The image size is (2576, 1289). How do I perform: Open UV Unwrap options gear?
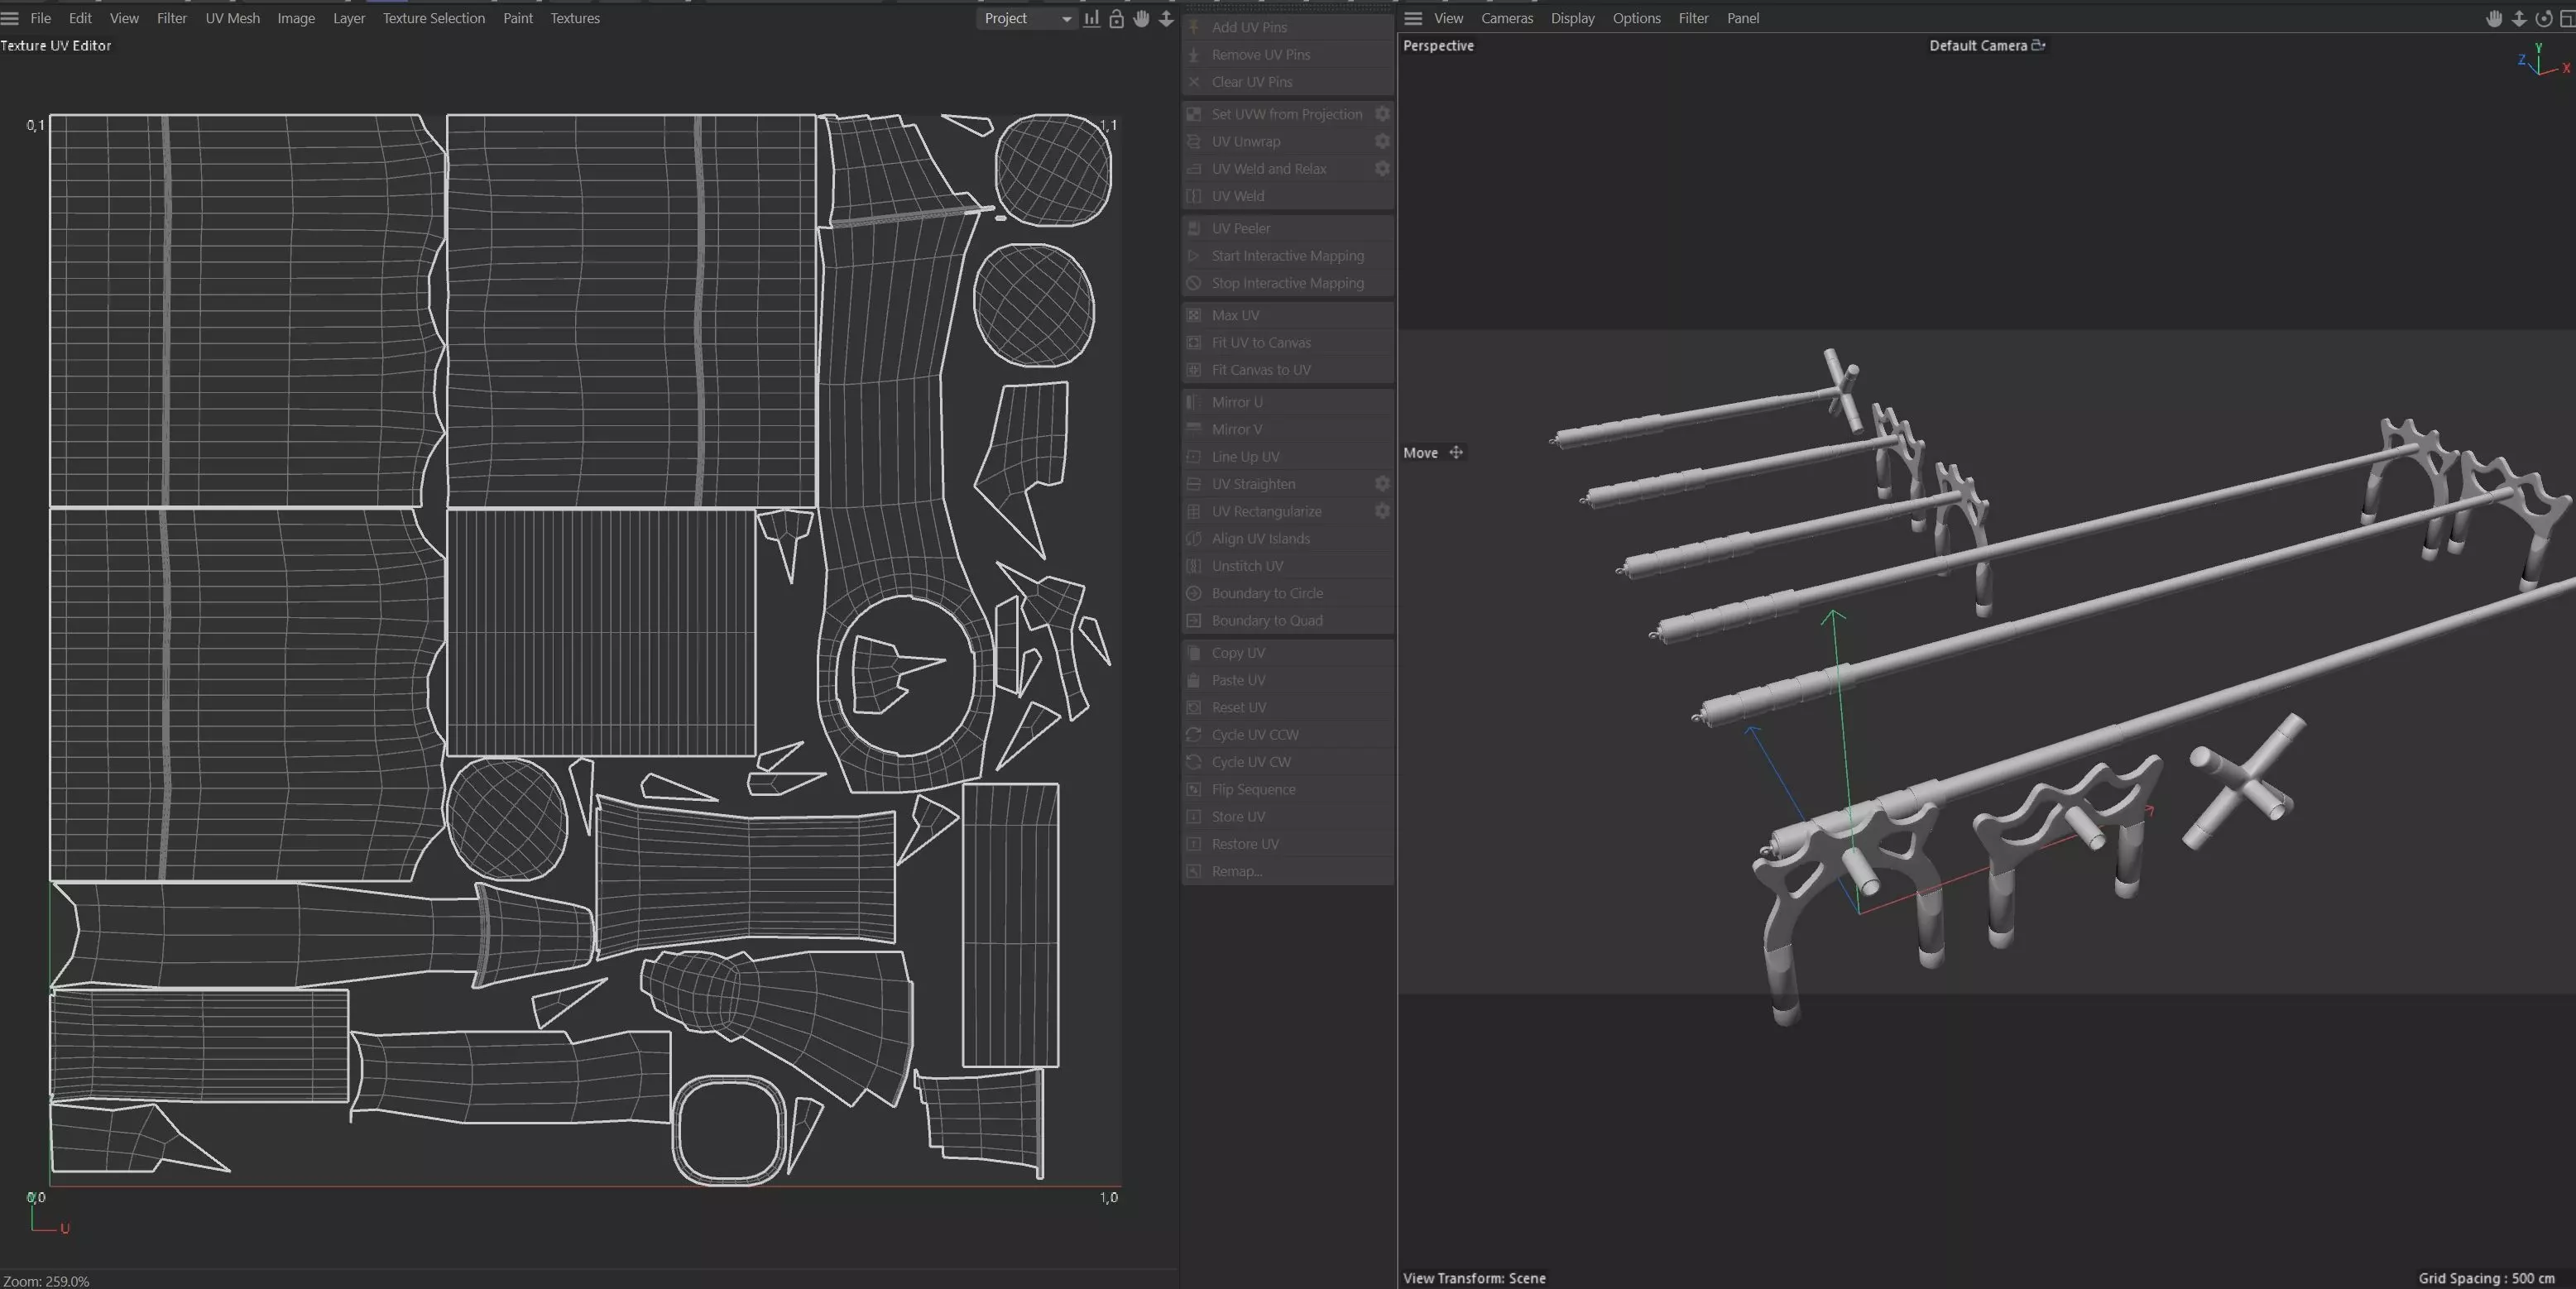[x=1382, y=141]
